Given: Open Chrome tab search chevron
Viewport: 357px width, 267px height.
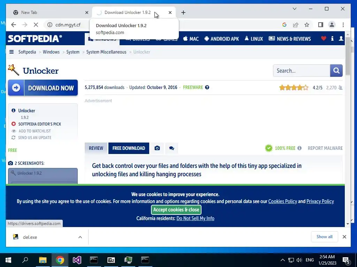Looking at the screenshot, I should pyautogui.click(x=294, y=9).
